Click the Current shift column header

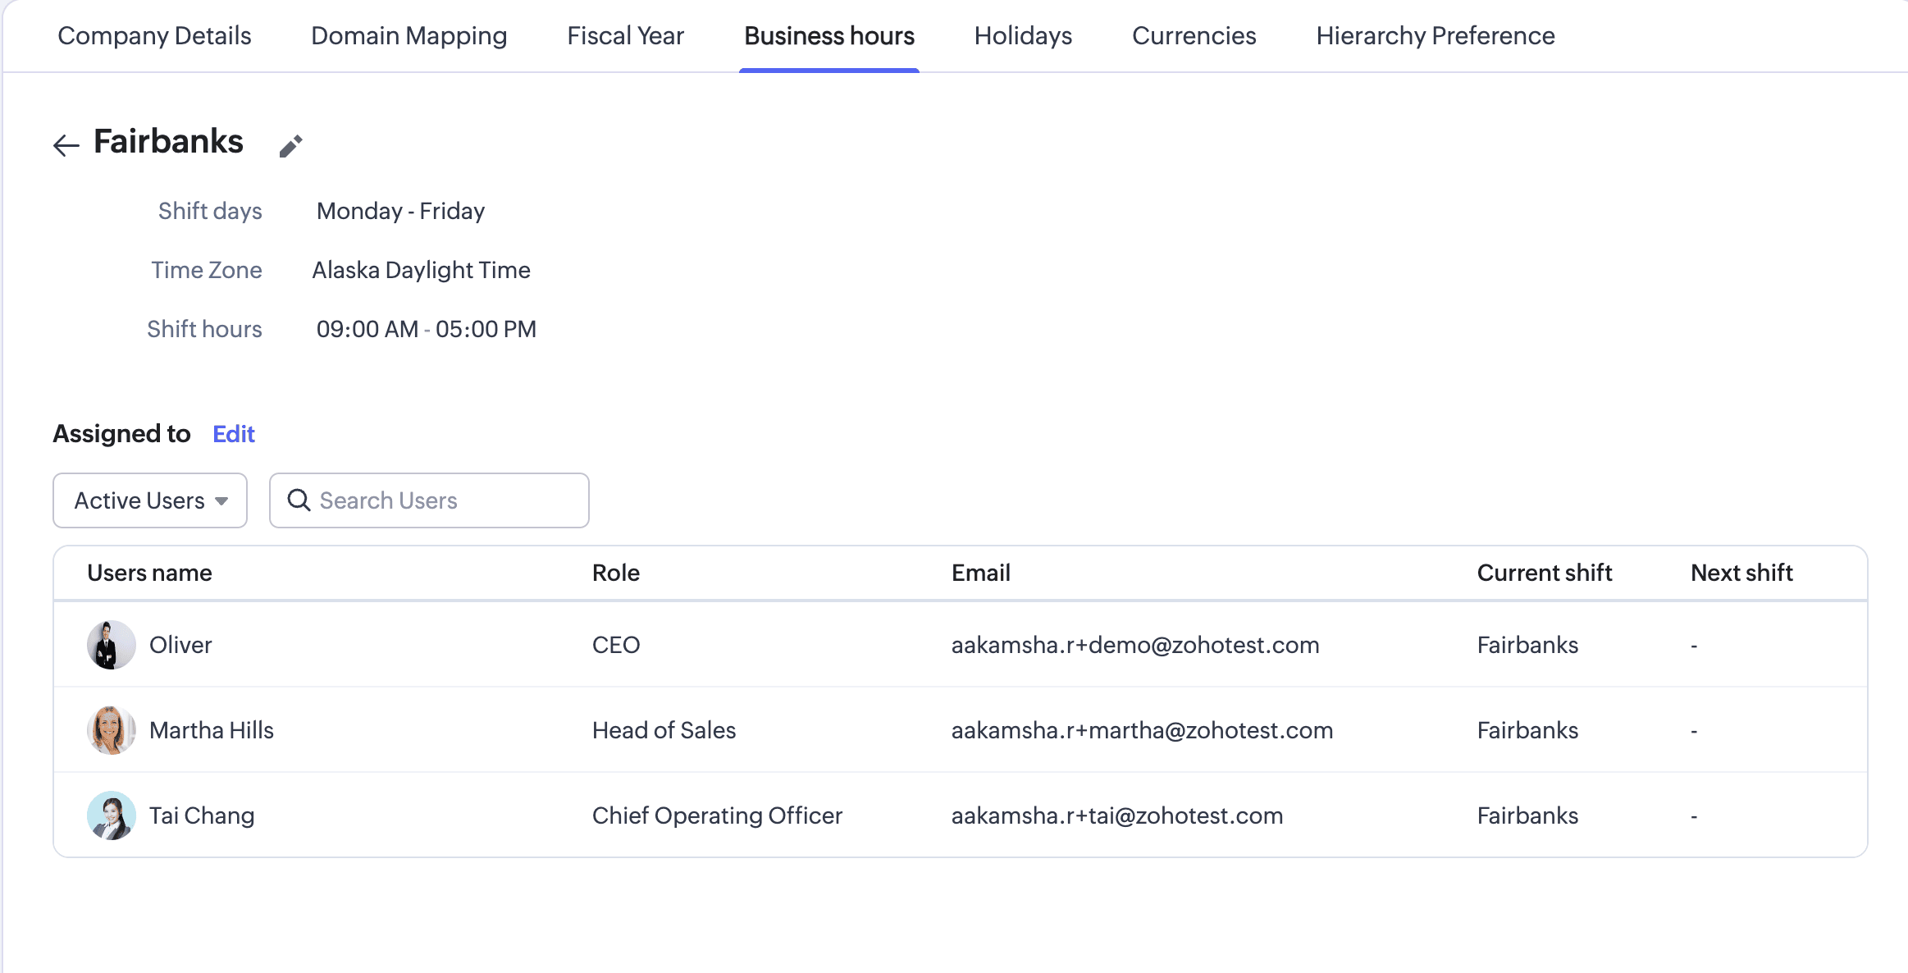(1544, 573)
